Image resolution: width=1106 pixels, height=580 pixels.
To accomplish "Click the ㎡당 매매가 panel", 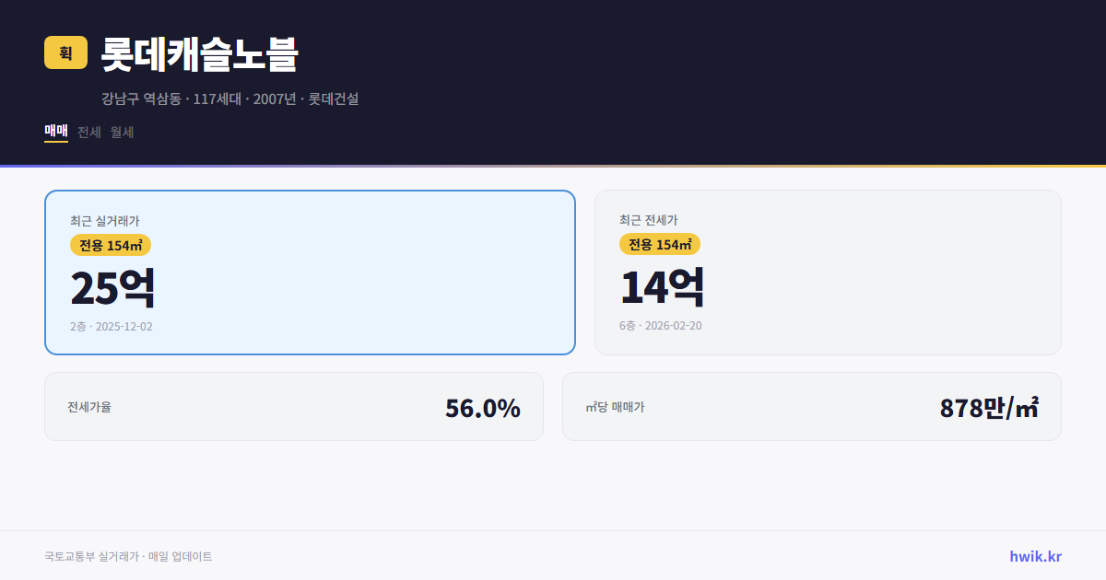I will [x=811, y=406].
